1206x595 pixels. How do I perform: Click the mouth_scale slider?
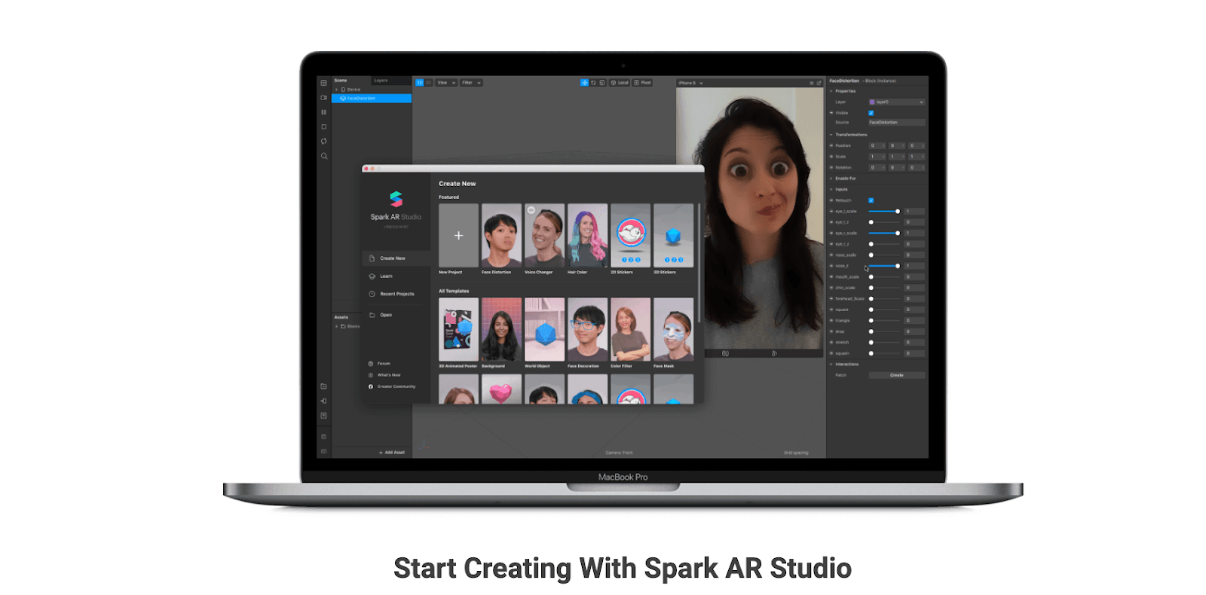click(x=885, y=277)
